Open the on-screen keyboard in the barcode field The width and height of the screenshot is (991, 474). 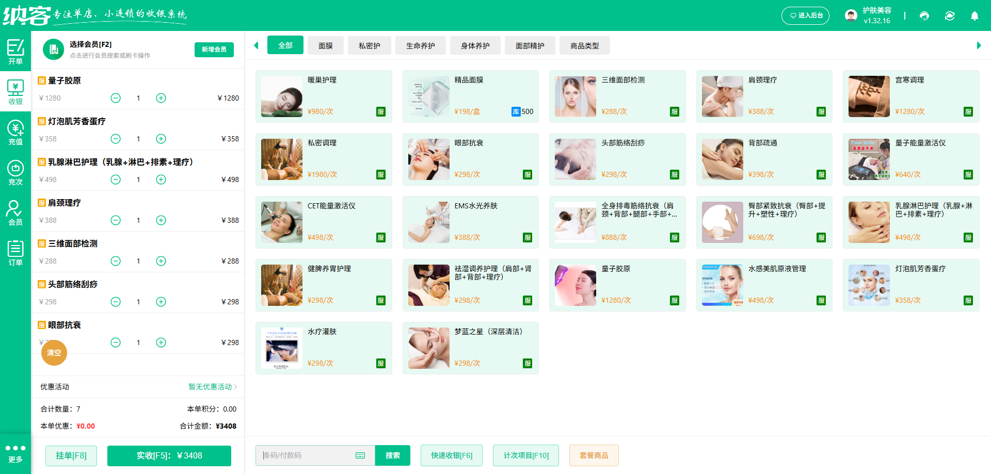pyautogui.click(x=360, y=455)
